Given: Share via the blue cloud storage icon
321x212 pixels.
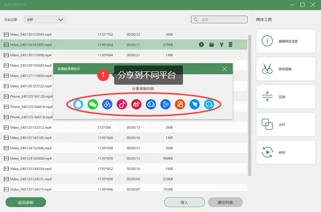Looking at the screenshot, I should 151,104.
